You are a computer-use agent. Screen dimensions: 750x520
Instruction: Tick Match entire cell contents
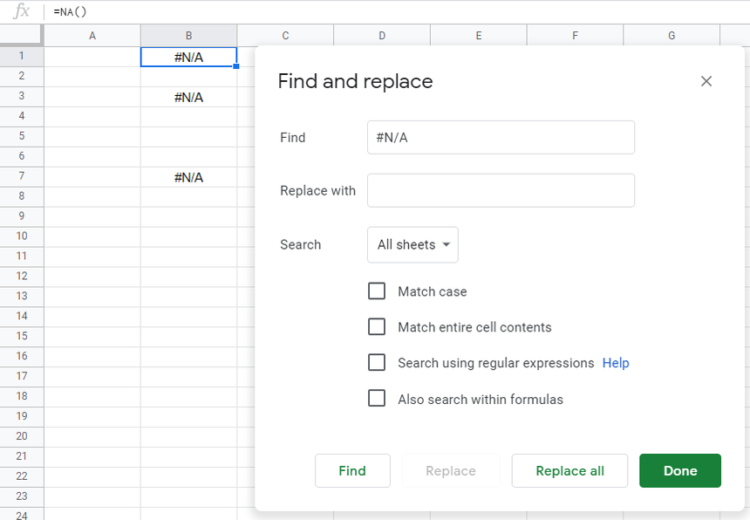pos(377,327)
